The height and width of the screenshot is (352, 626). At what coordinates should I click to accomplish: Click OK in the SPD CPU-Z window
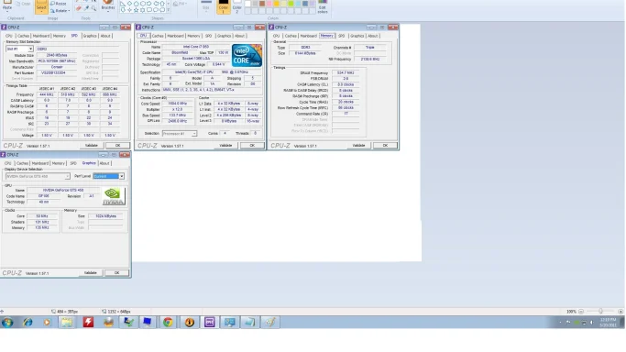[x=117, y=145]
